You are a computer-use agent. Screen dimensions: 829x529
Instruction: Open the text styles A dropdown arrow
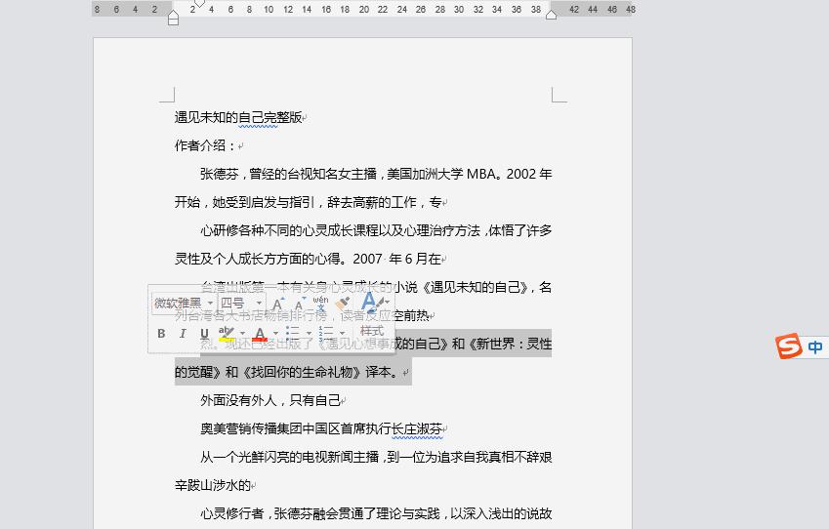click(388, 303)
